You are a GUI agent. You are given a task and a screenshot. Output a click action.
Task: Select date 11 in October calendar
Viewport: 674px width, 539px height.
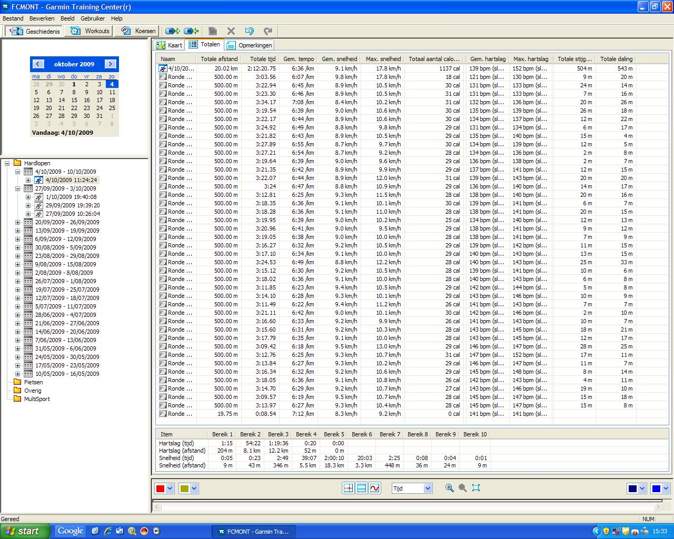[112, 92]
